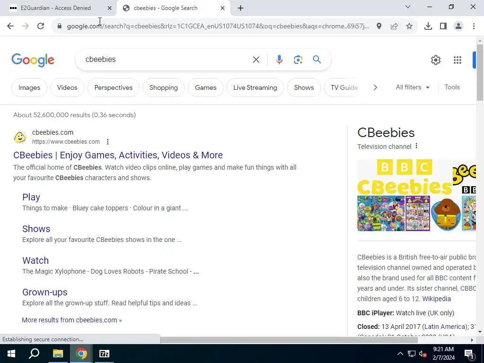Screen dimensions: 484x363
Task: Share this page via share icon
Action: pos(394,26)
